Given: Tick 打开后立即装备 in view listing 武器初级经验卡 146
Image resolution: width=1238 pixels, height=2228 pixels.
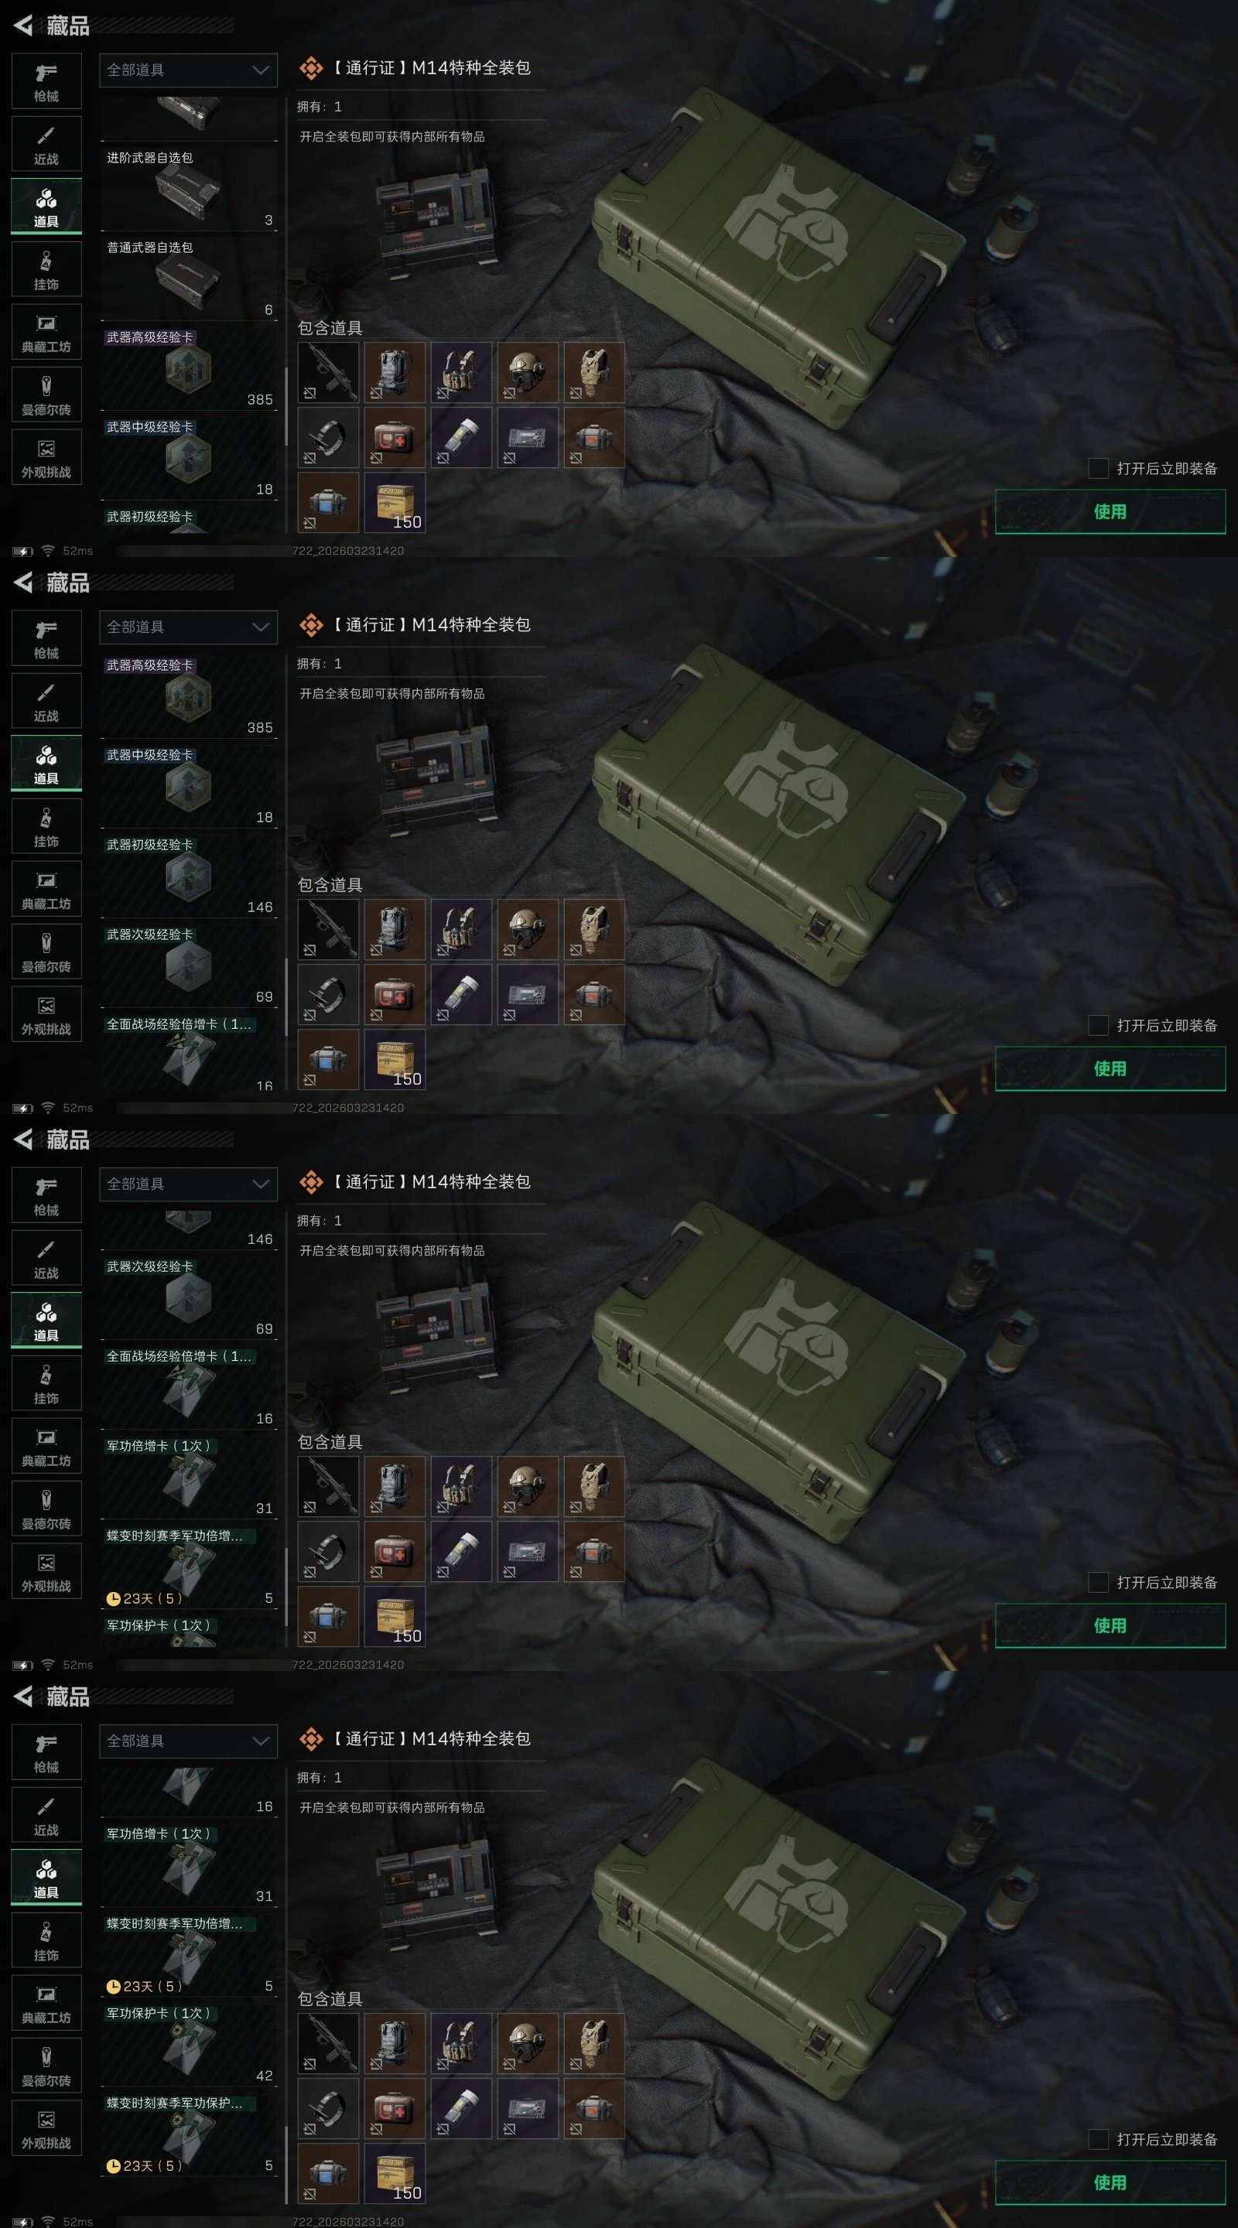Looking at the screenshot, I should pos(1098,1025).
